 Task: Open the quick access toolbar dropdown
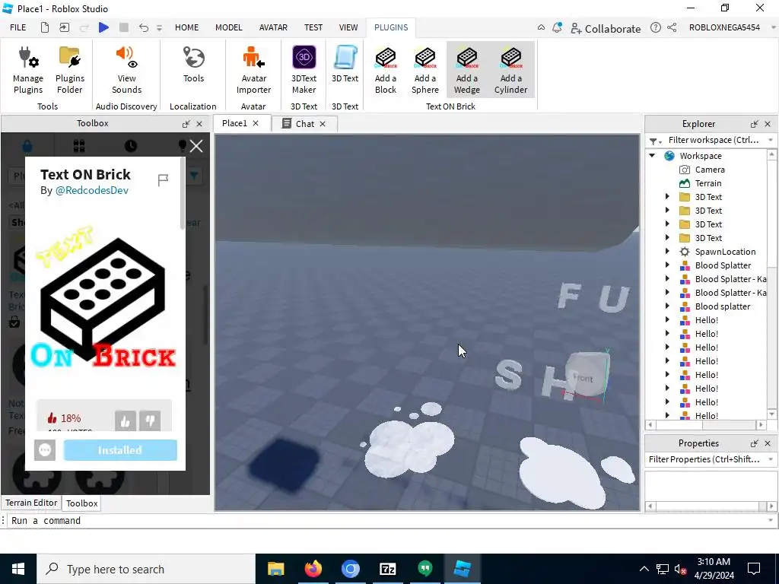tap(160, 28)
